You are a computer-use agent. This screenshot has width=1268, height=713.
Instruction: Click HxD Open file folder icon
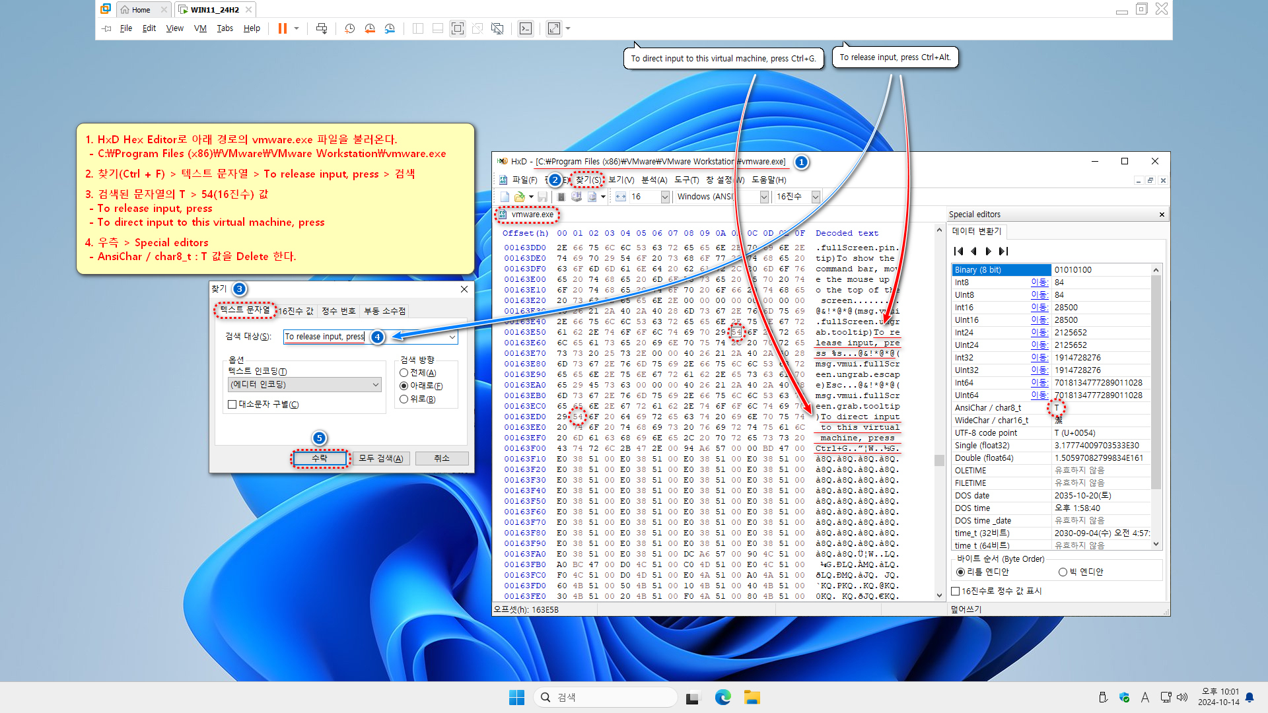click(x=520, y=197)
